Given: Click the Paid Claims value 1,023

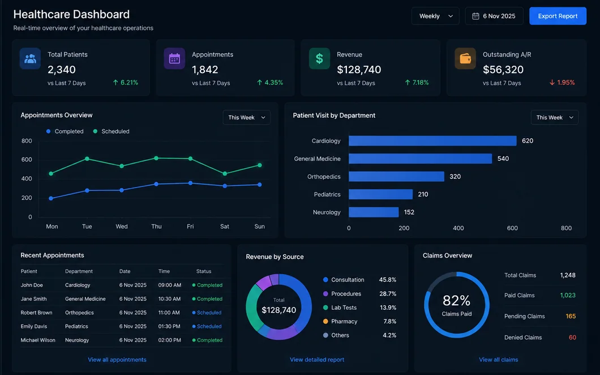Looking at the screenshot, I should tap(568, 295).
